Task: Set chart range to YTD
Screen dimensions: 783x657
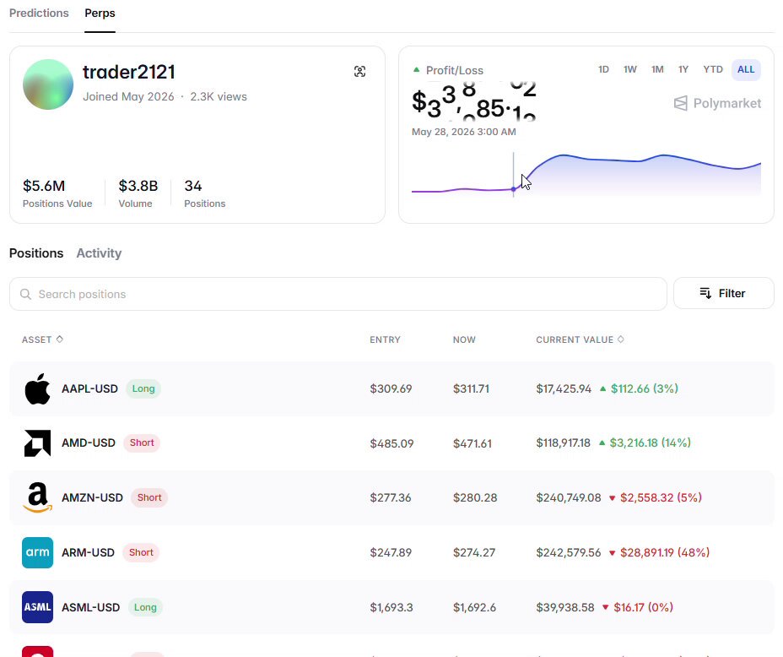Action: (x=713, y=69)
